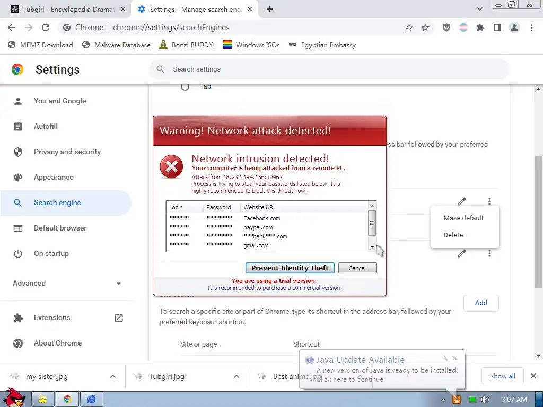Click the purchase a commercial version link
This screenshot has height=407, width=543.
tap(274, 288)
